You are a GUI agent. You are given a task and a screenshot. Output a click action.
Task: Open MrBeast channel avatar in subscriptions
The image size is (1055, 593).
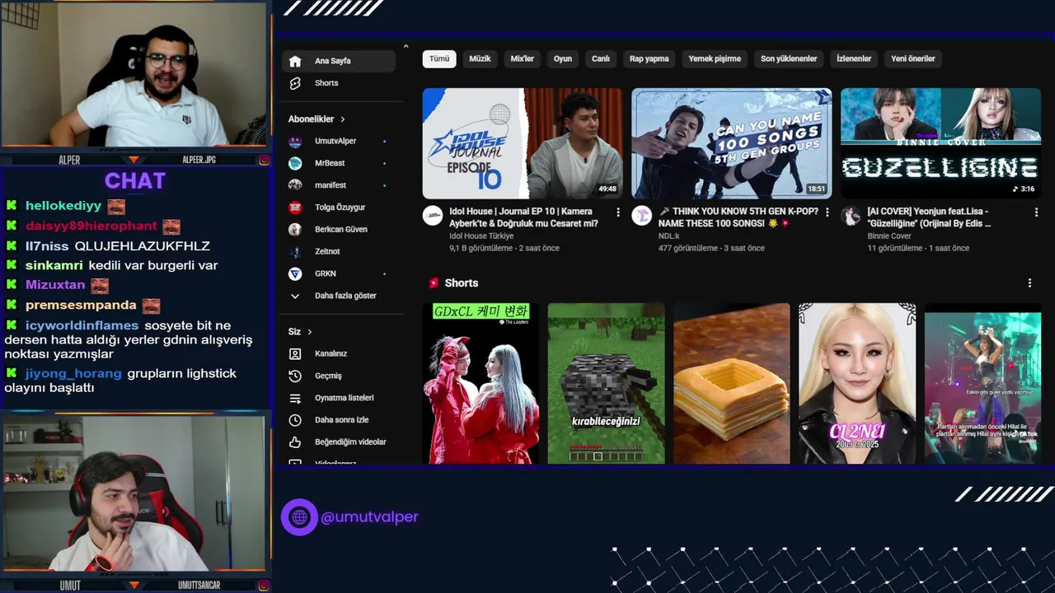(295, 163)
